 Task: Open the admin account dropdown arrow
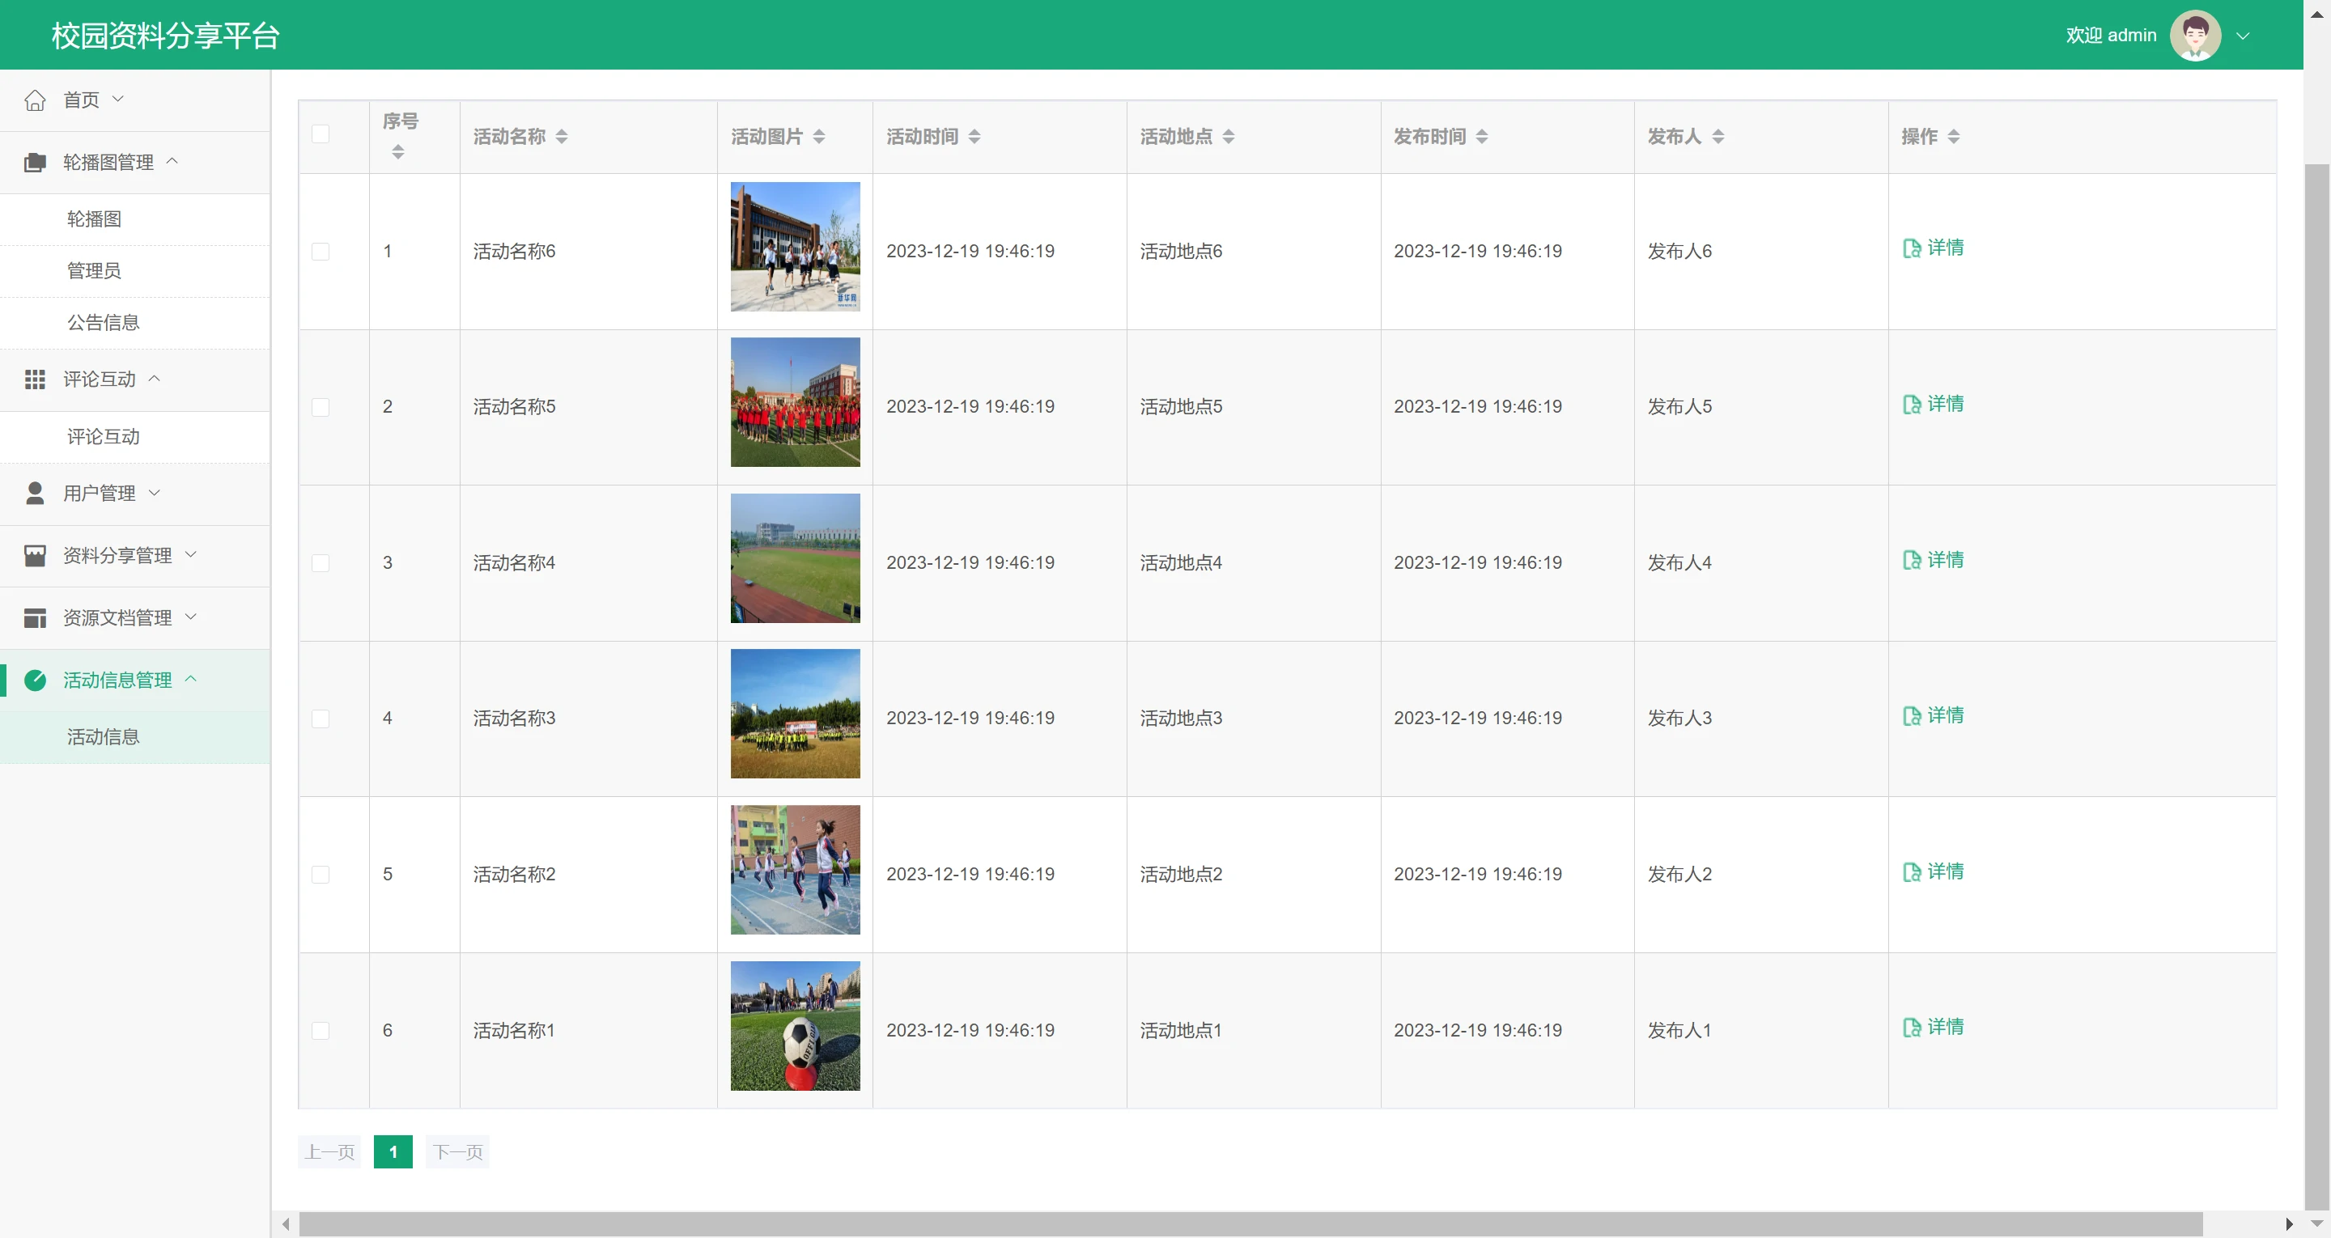coord(2242,36)
